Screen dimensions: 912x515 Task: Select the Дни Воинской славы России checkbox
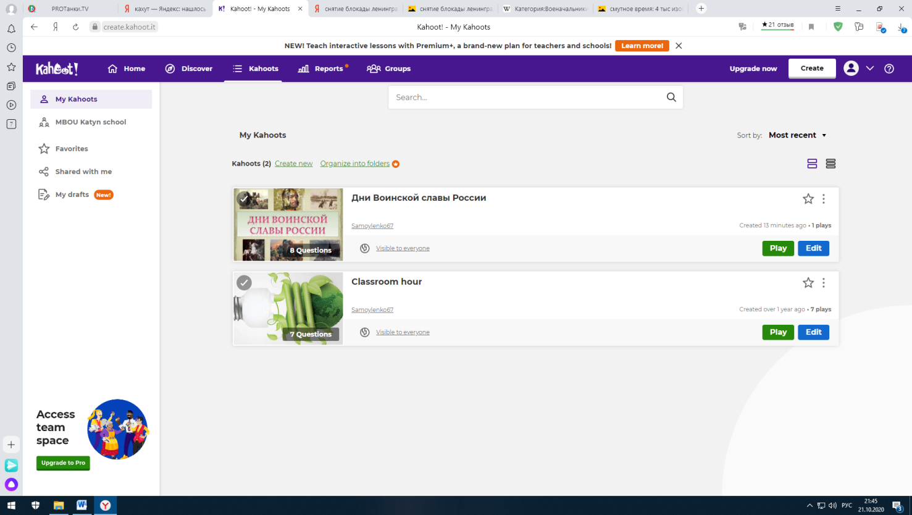click(x=245, y=199)
